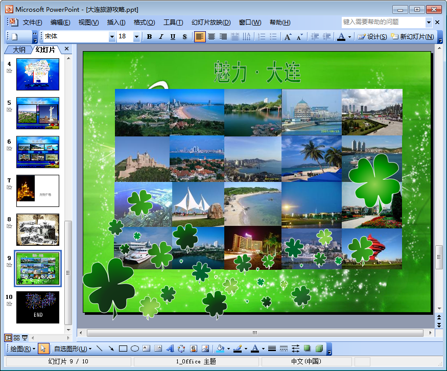This screenshot has height=371, width=447.
Task: Select the Select Objects arrow tool
Action: click(43, 349)
